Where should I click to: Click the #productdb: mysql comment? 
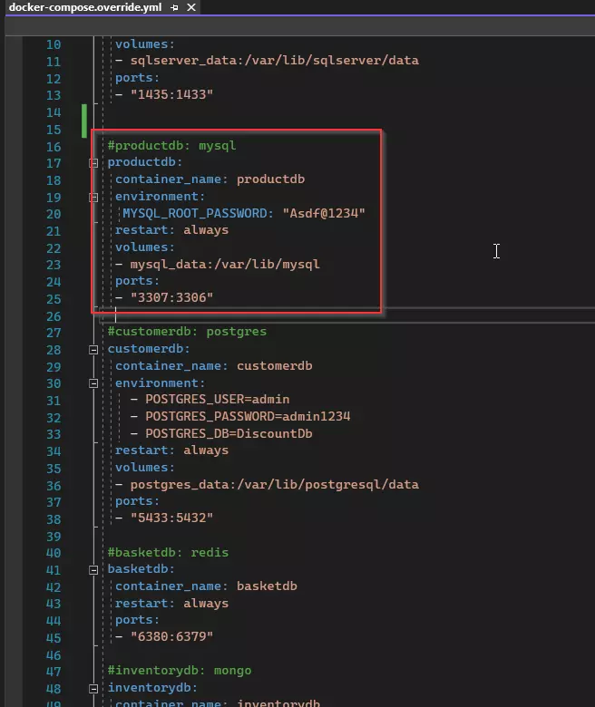171,146
